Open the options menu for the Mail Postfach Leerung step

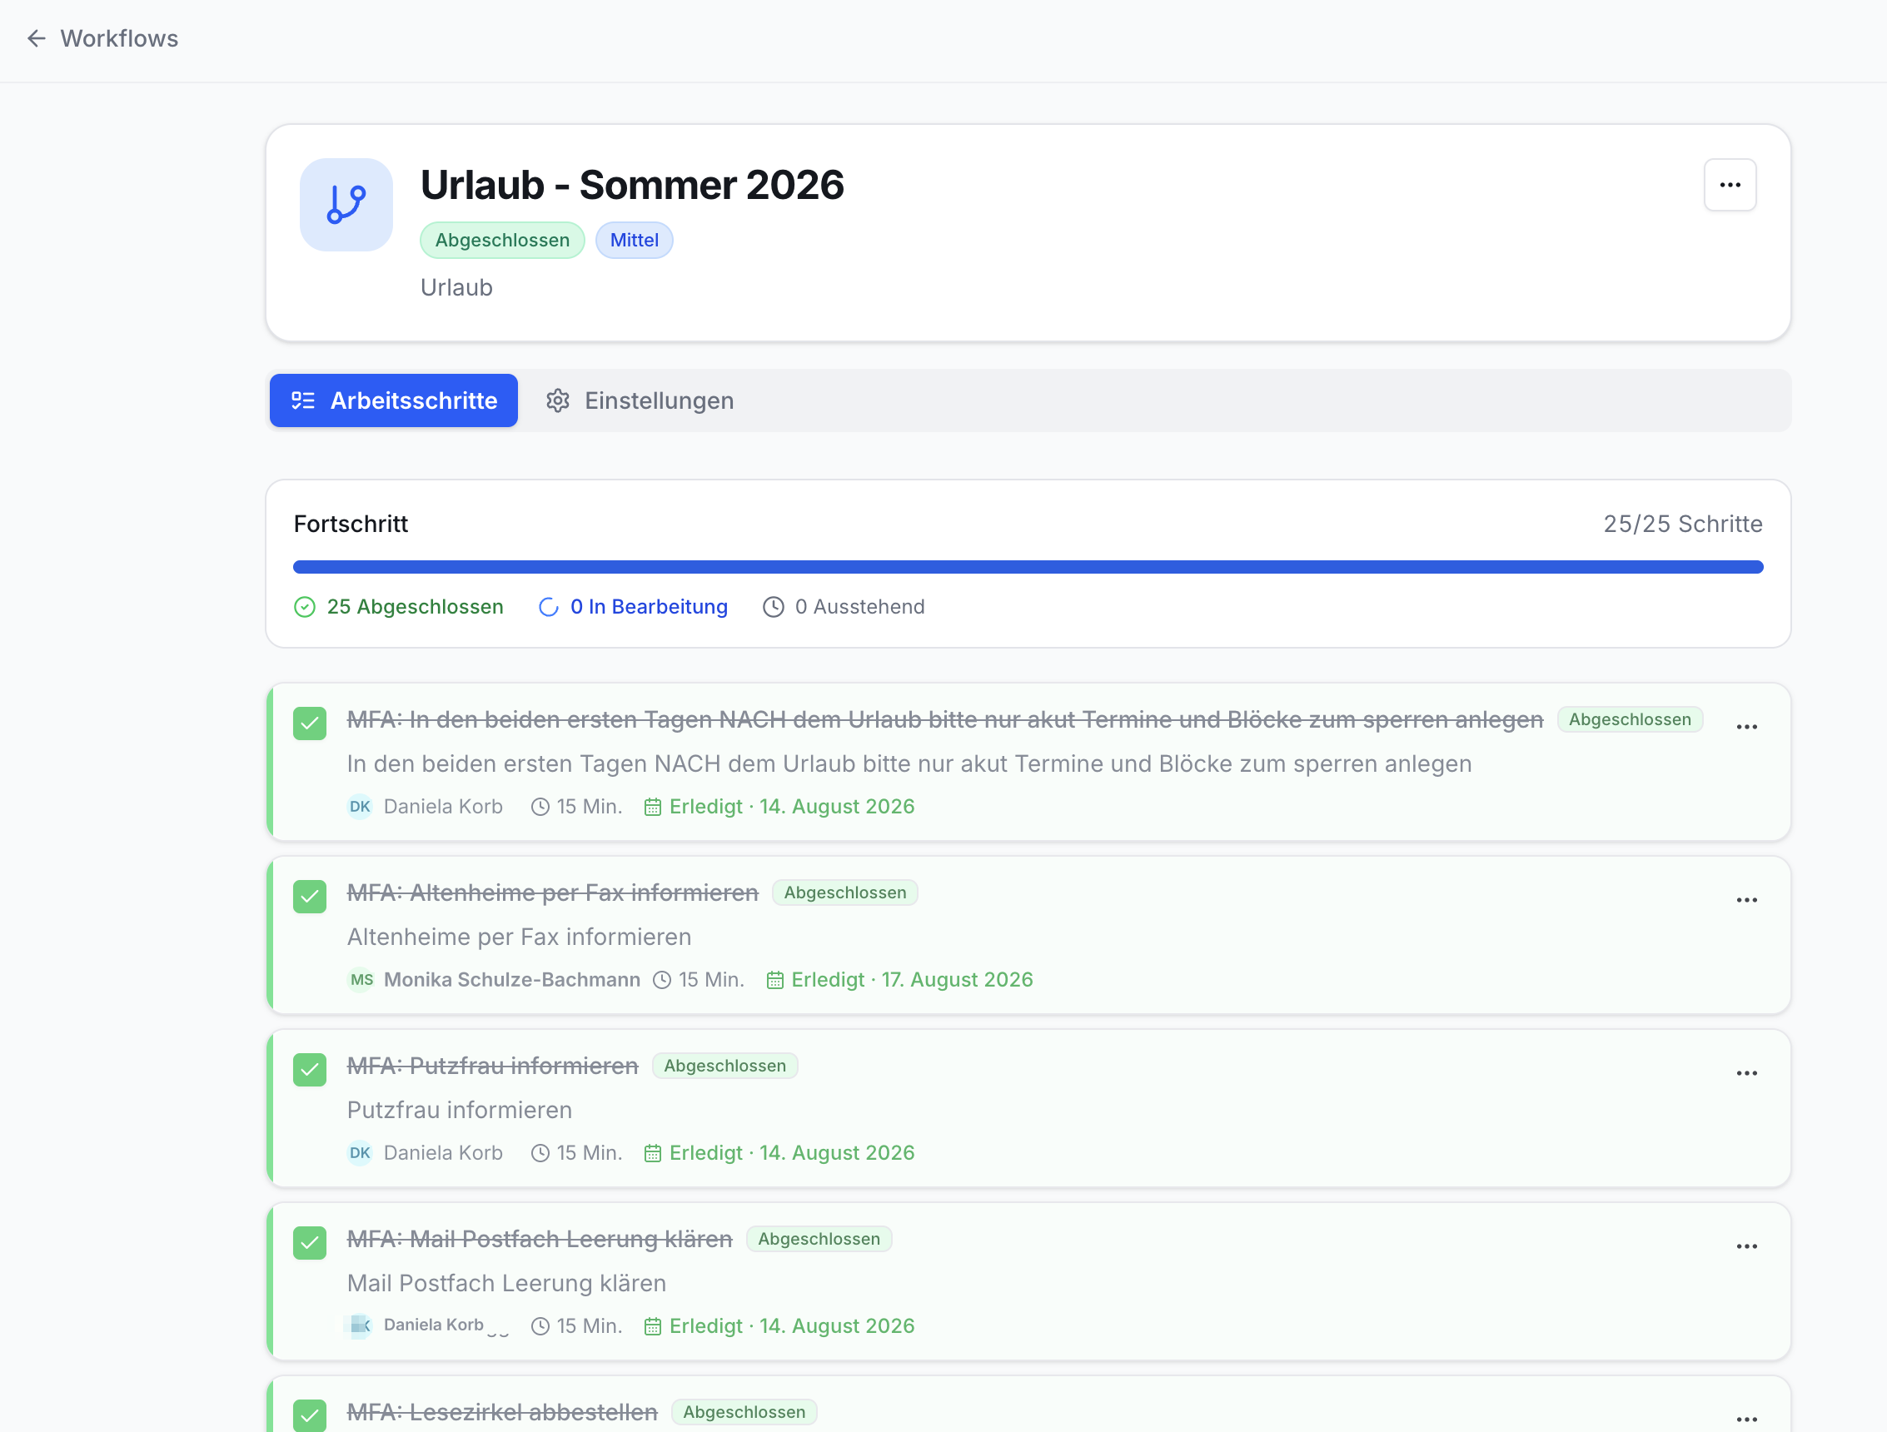(1747, 1246)
